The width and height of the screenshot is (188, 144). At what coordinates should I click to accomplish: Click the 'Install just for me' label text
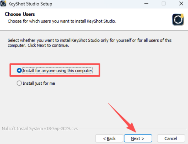(39, 83)
